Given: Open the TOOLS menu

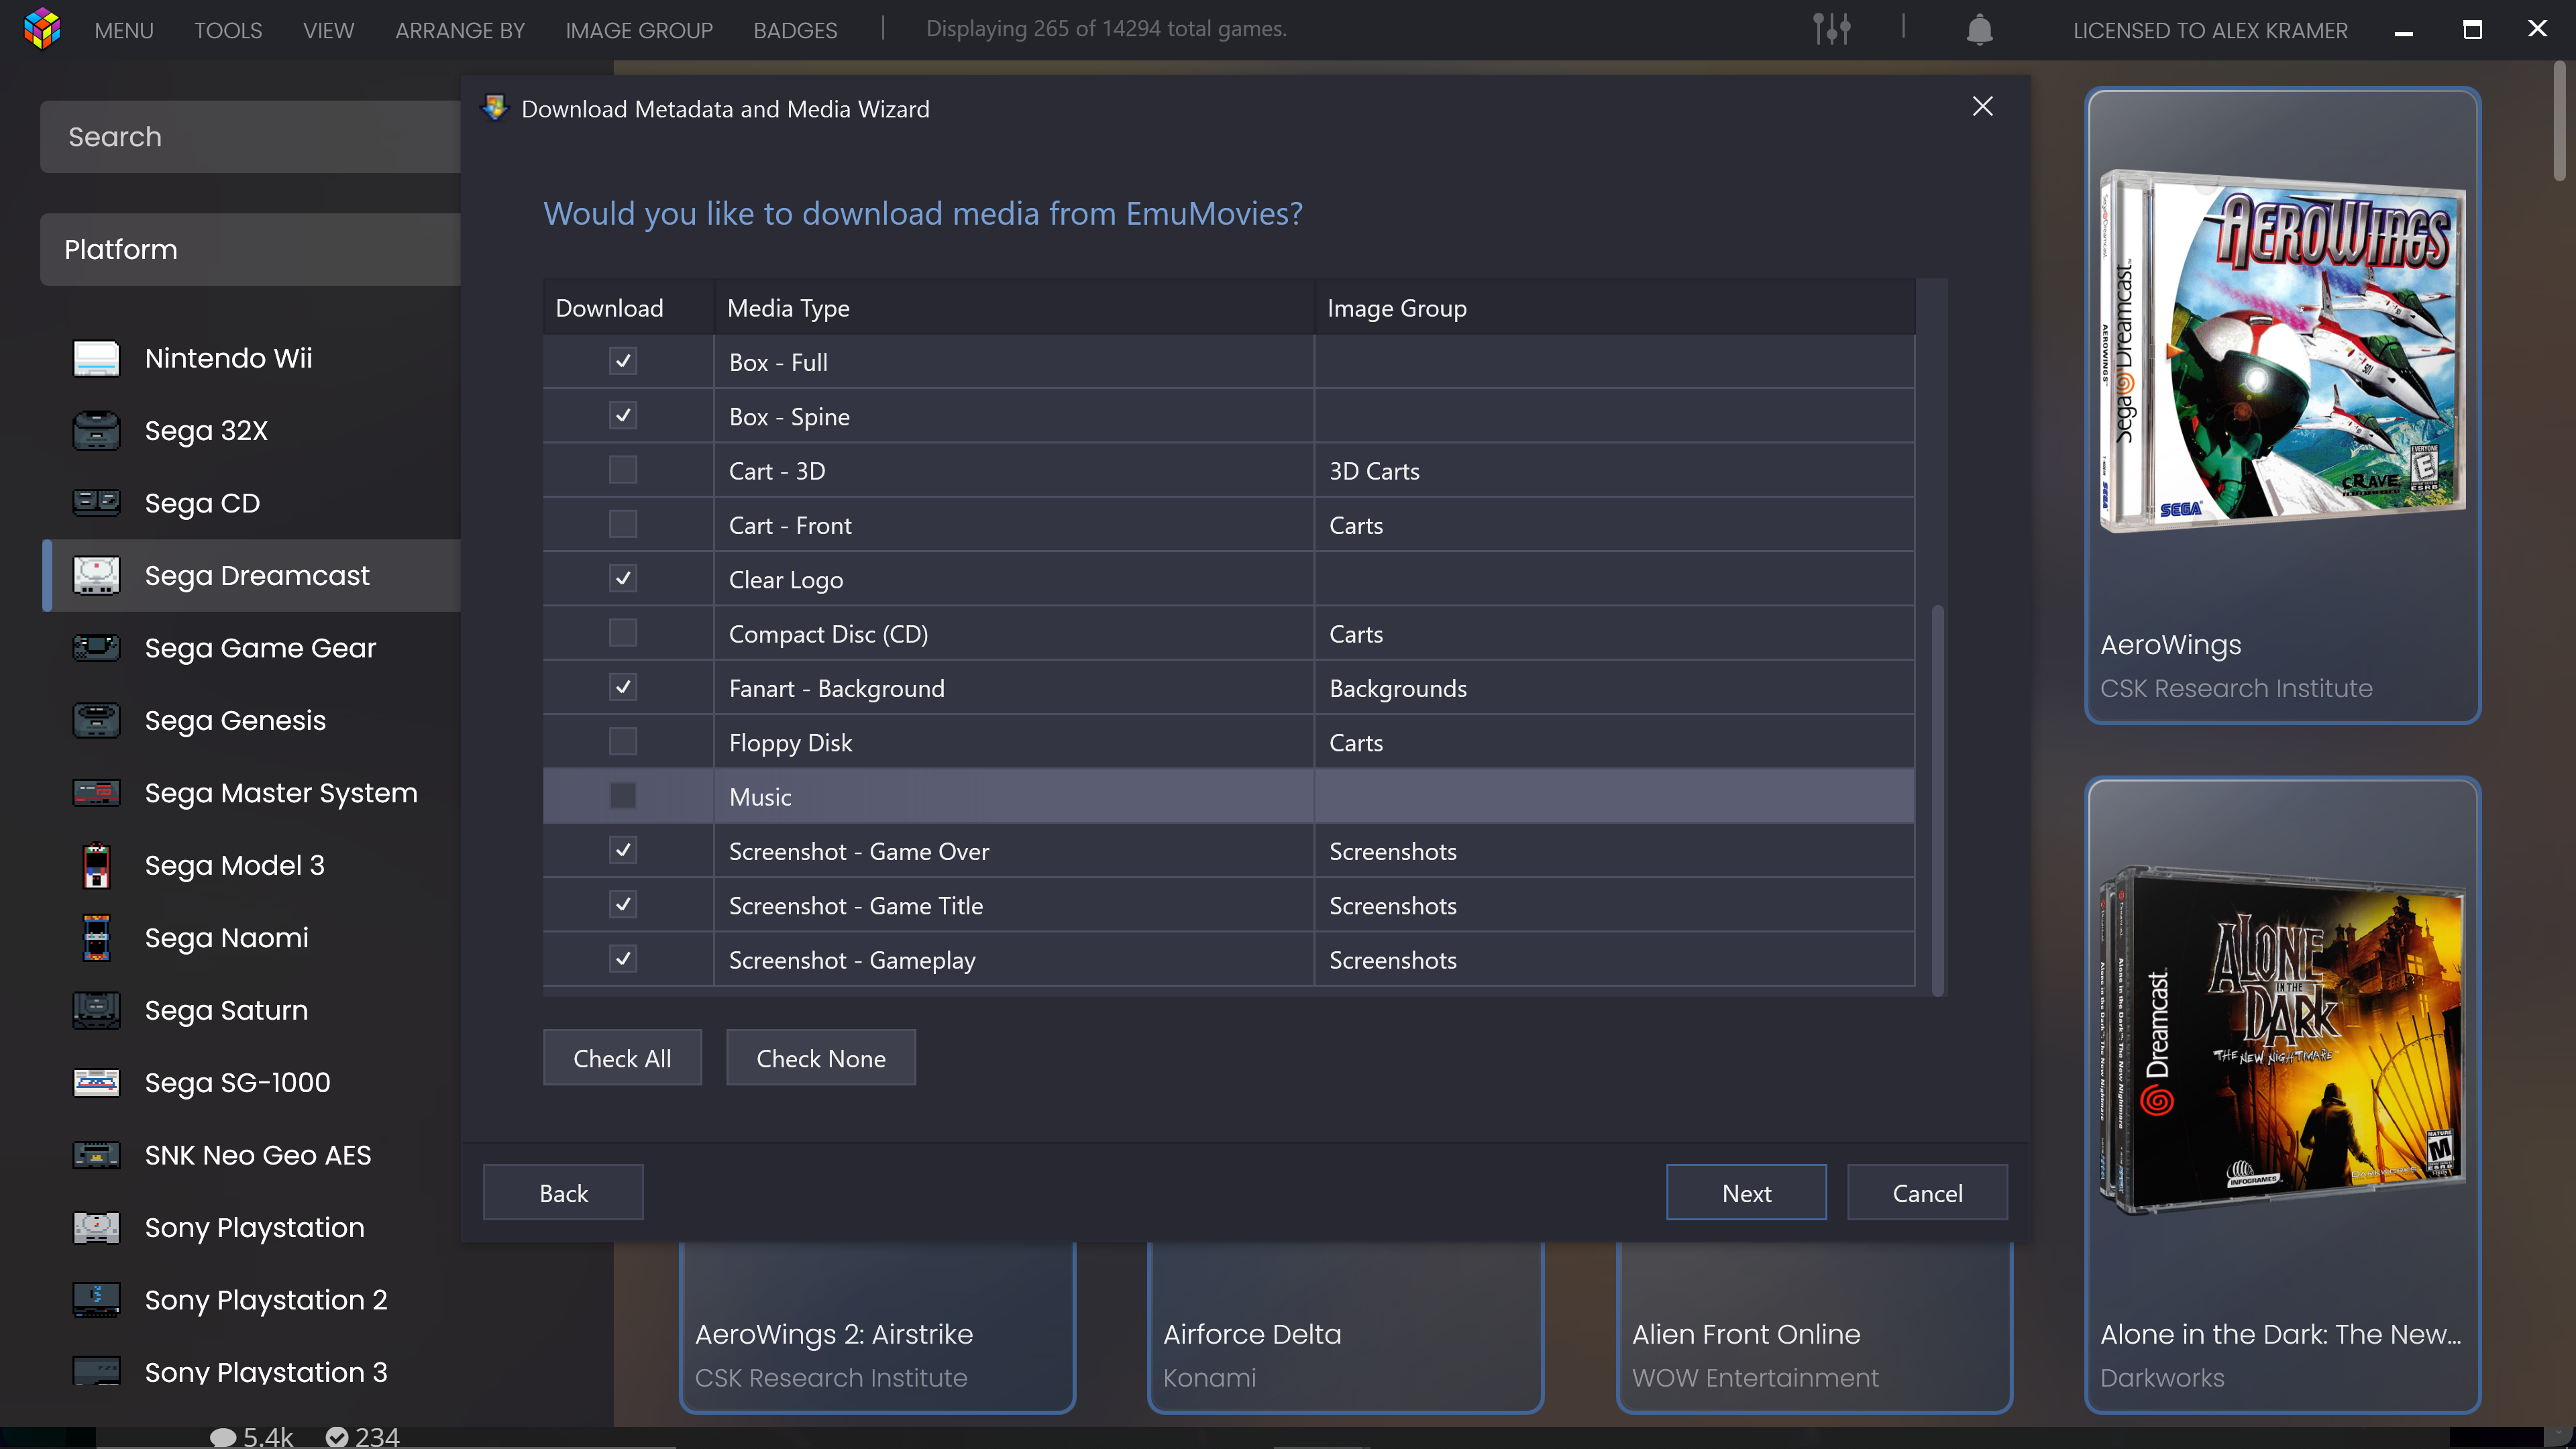Looking at the screenshot, I should coord(228,30).
